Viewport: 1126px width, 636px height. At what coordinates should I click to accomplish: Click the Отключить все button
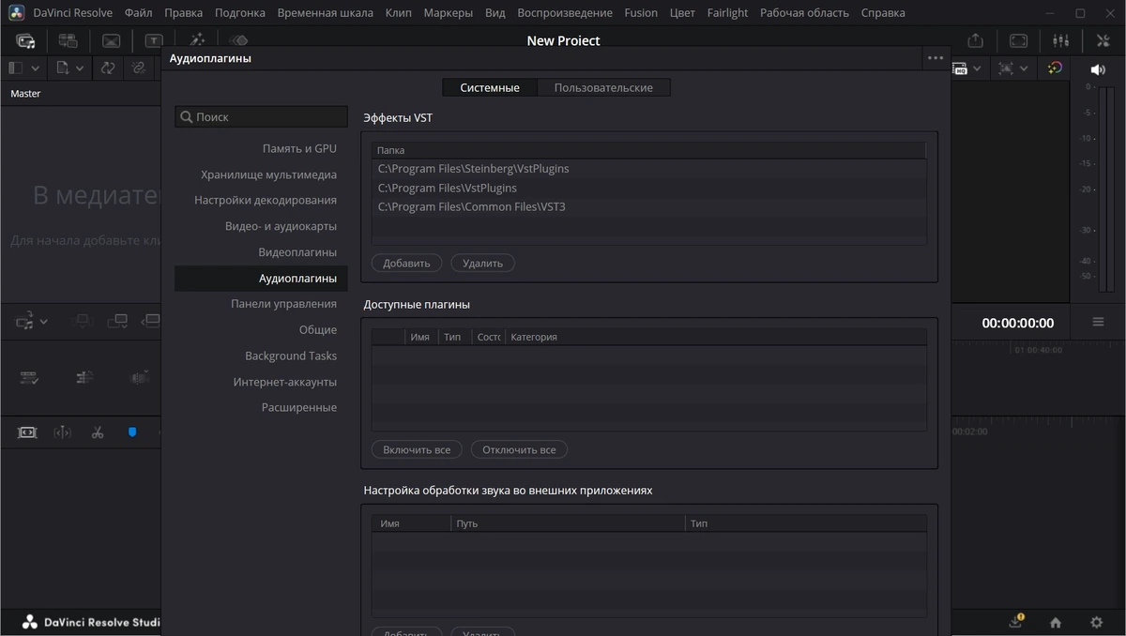[x=519, y=450]
